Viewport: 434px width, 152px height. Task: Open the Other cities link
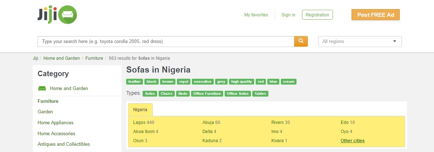click(352, 141)
